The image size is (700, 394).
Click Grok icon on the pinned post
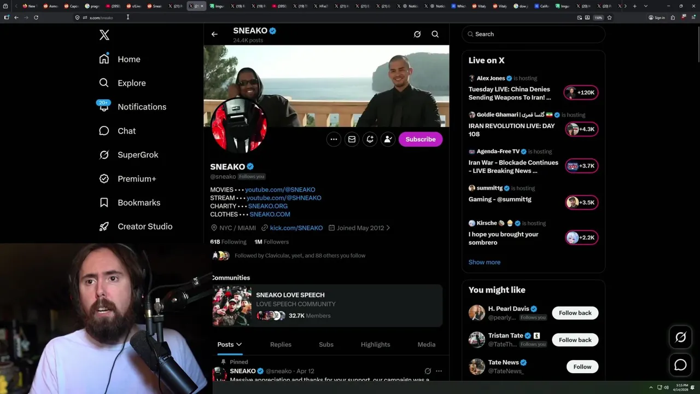tap(428, 371)
